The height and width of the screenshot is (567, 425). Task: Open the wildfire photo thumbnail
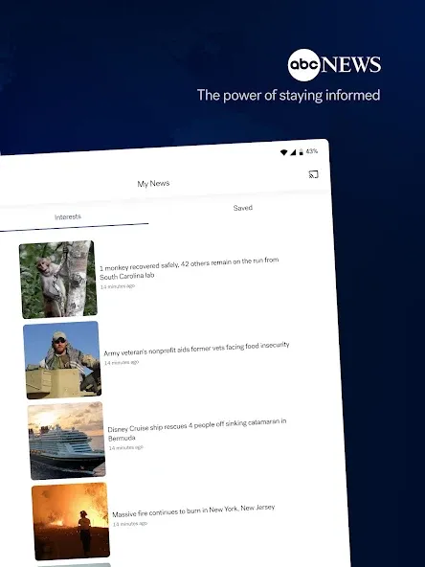tap(71, 521)
